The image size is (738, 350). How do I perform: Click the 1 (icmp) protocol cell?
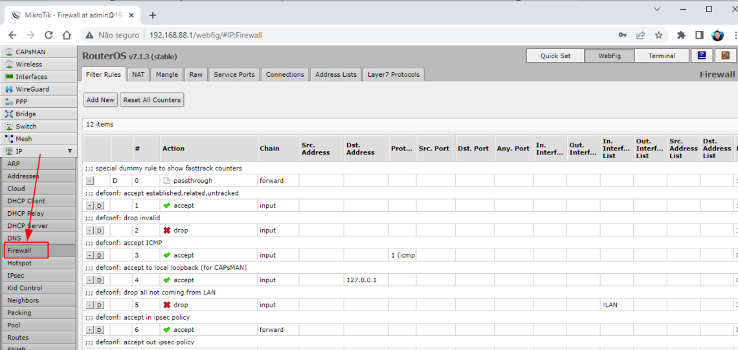click(403, 255)
